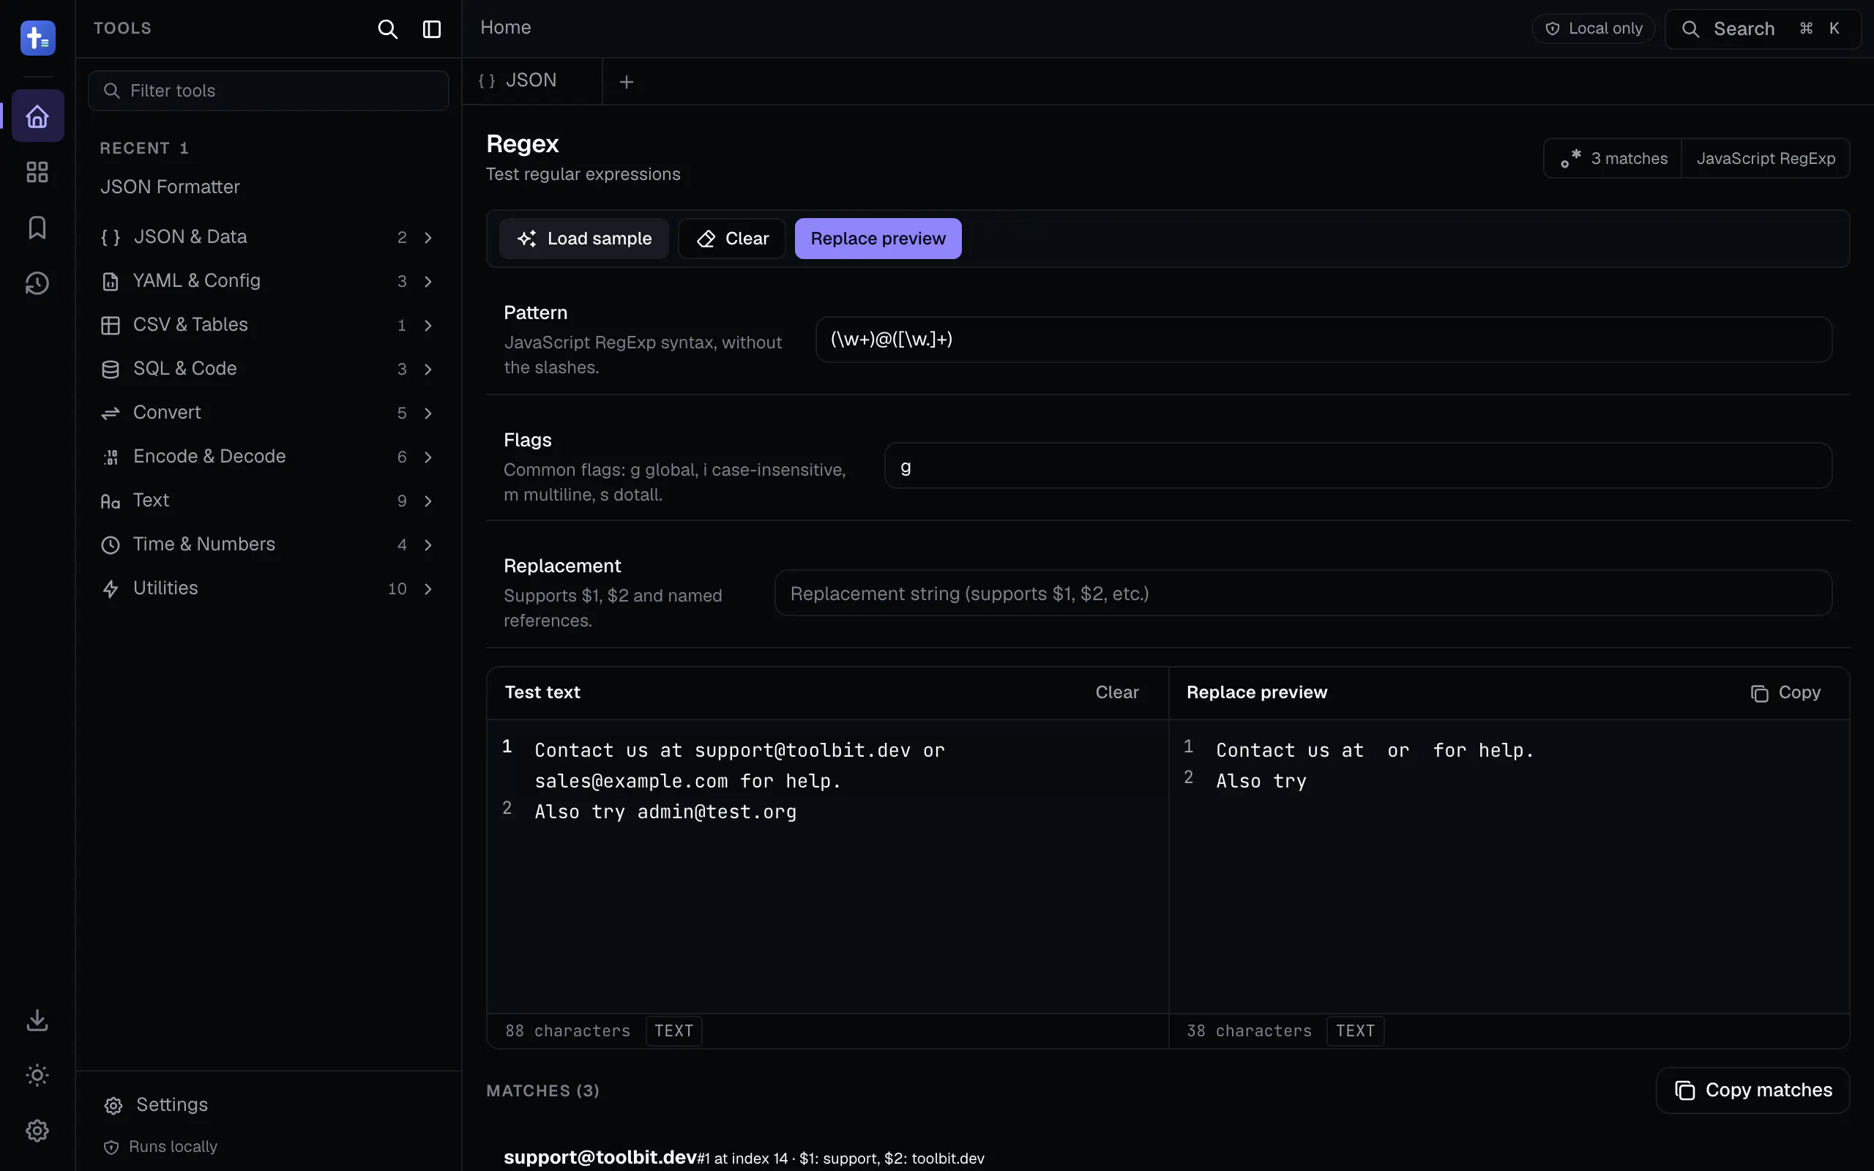This screenshot has width=1874, height=1171.
Task: Click the JavaScript RegExp label
Action: click(1766, 159)
